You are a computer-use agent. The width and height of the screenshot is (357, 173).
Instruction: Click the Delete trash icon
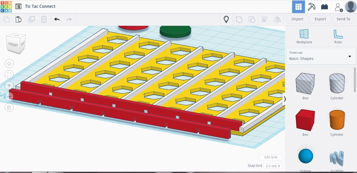44,19
